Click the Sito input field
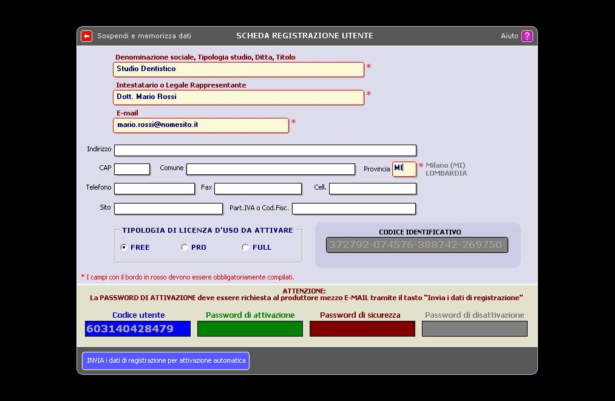The width and height of the screenshot is (615, 401). click(168, 209)
